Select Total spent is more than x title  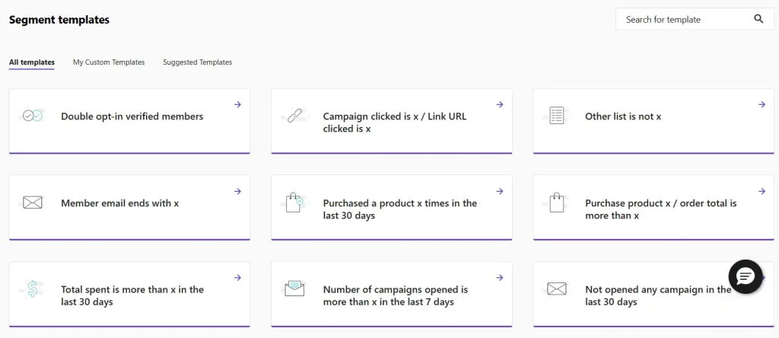(132, 295)
